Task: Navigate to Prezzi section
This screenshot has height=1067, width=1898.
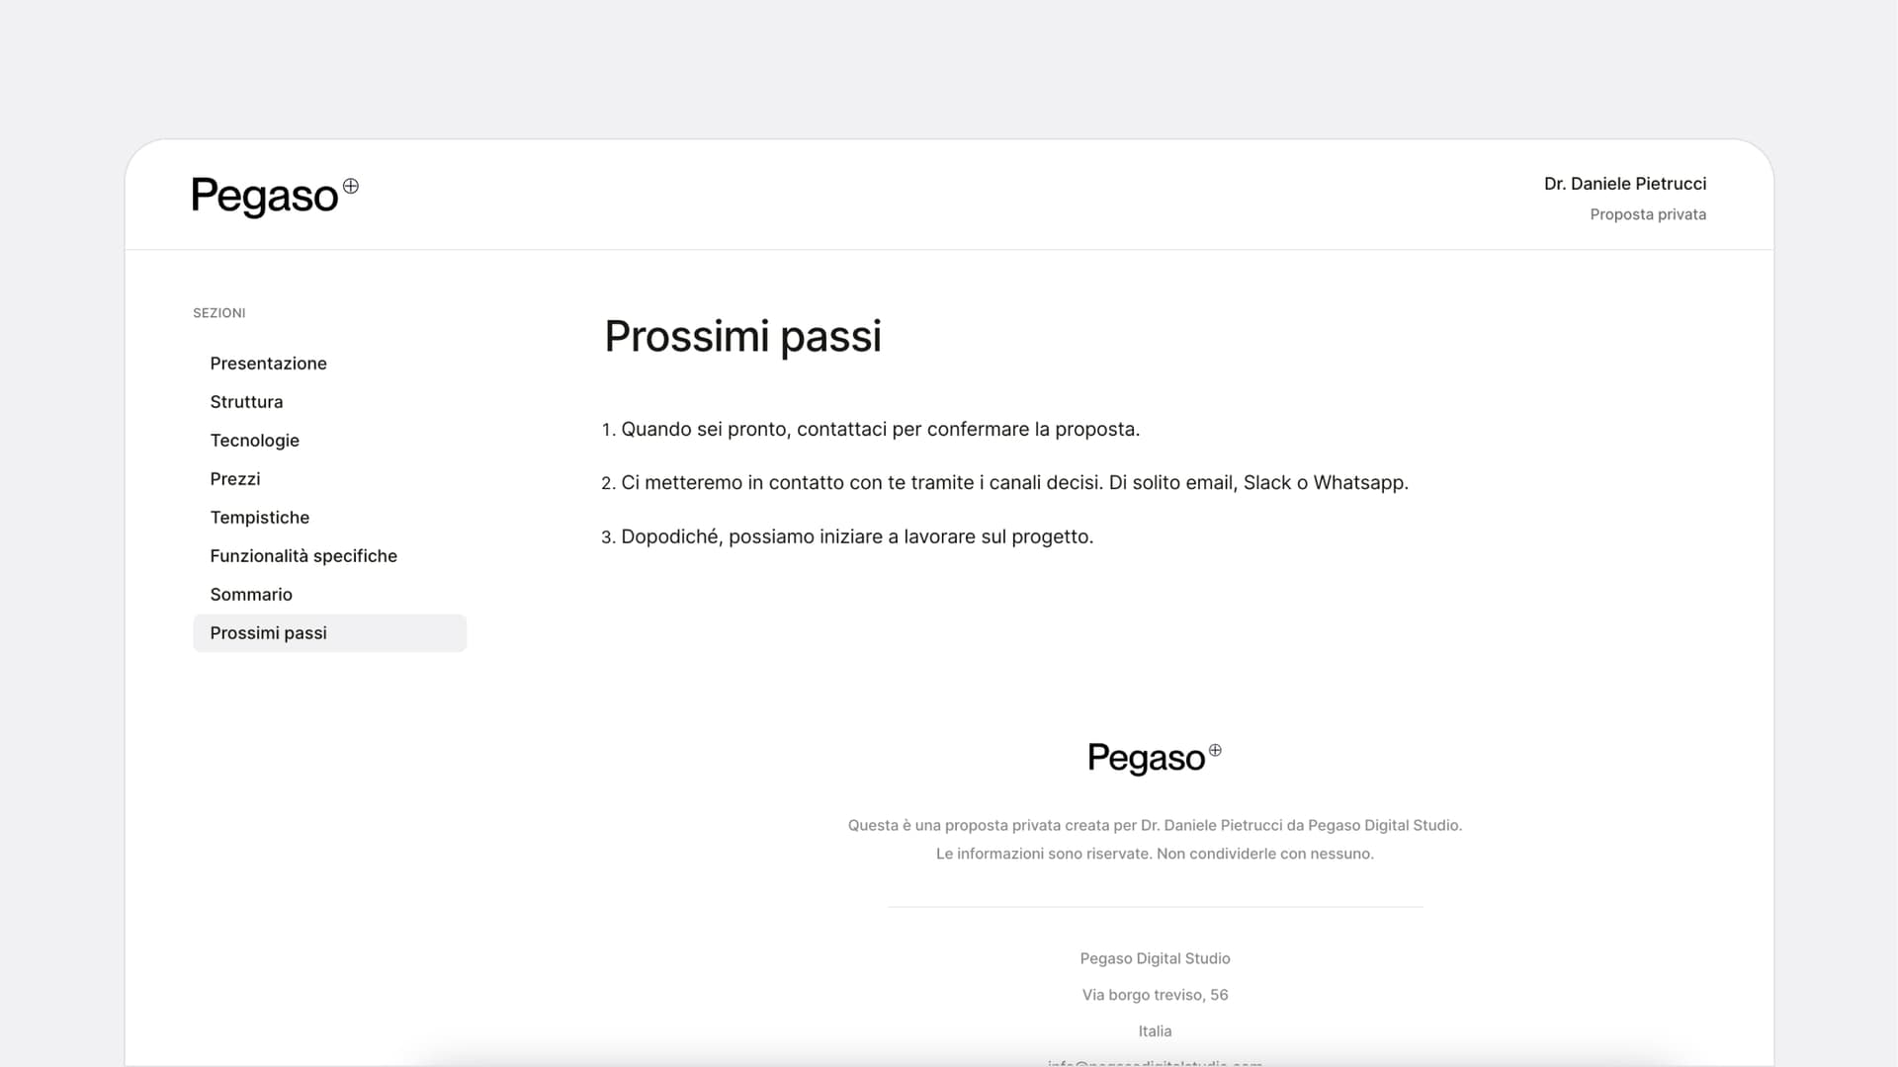Action: (x=234, y=478)
